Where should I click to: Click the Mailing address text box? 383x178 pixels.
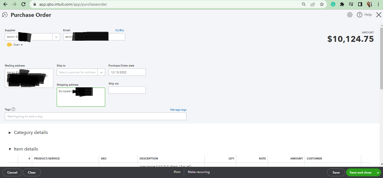pyautogui.click(x=29, y=78)
